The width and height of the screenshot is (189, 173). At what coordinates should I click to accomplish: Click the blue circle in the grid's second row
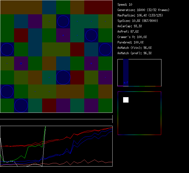[63, 21]
